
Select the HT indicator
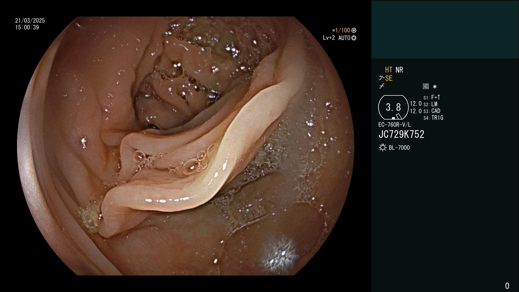click(389, 70)
